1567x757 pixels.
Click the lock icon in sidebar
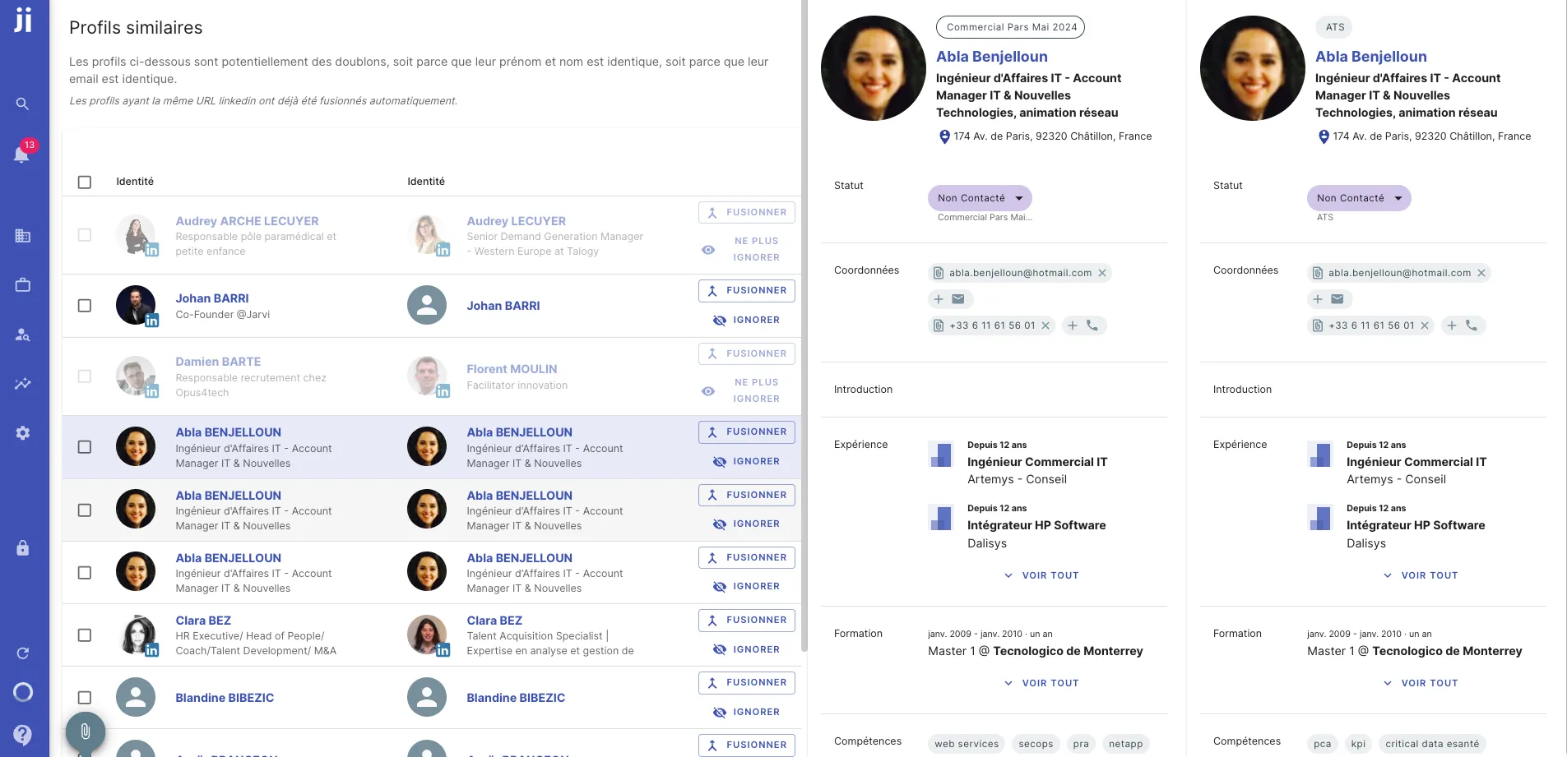point(23,548)
